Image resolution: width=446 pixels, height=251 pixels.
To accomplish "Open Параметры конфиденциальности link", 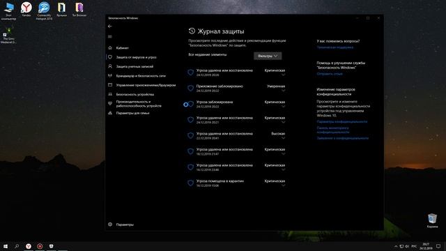I will pyautogui.click(x=342, y=122).
